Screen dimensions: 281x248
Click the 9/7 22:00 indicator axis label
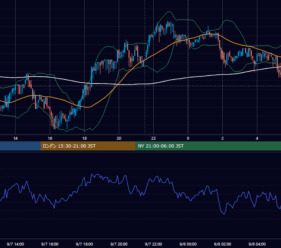pyautogui.click(x=153, y=244)
